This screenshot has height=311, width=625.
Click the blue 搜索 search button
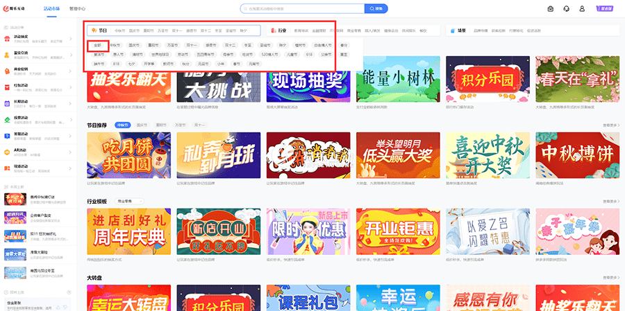tap(376, 8)
